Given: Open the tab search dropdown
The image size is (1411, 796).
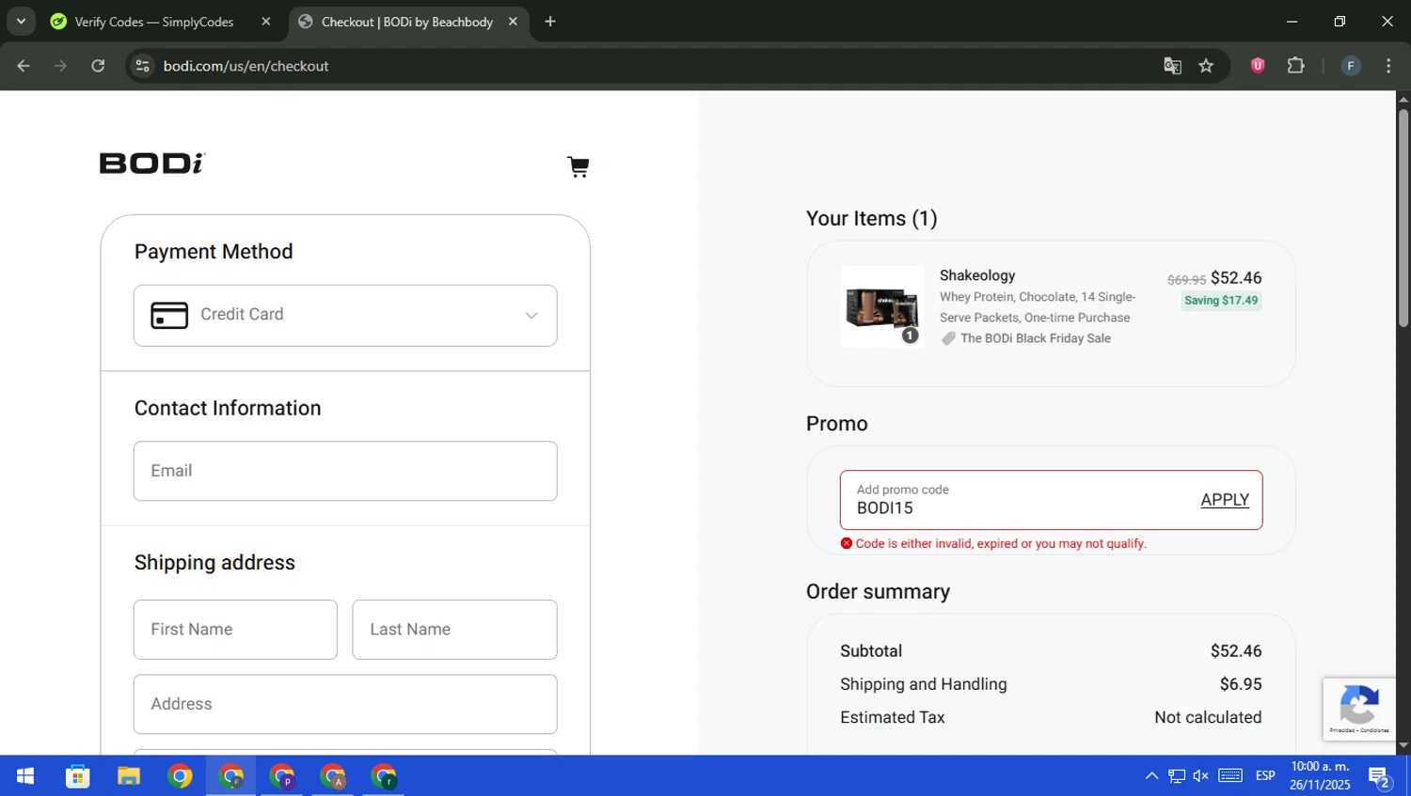Looking at the screenshot, I should point(21,22).
